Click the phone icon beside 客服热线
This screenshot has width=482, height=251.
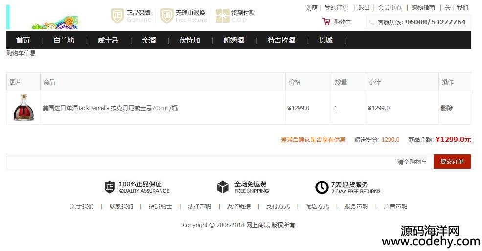(x=371, y=23)
